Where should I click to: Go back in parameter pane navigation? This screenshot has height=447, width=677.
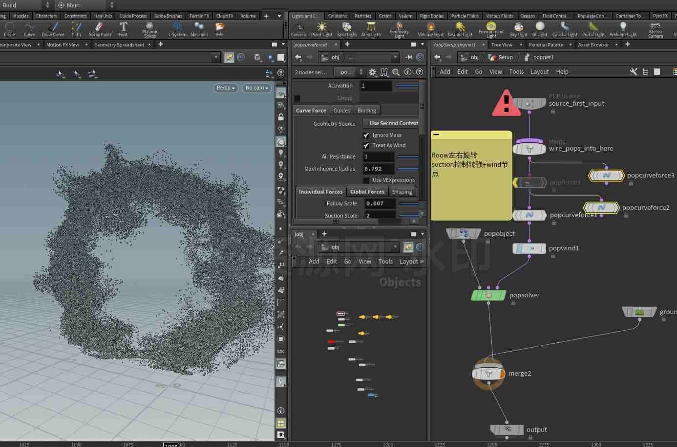click(x=298, y=57)
